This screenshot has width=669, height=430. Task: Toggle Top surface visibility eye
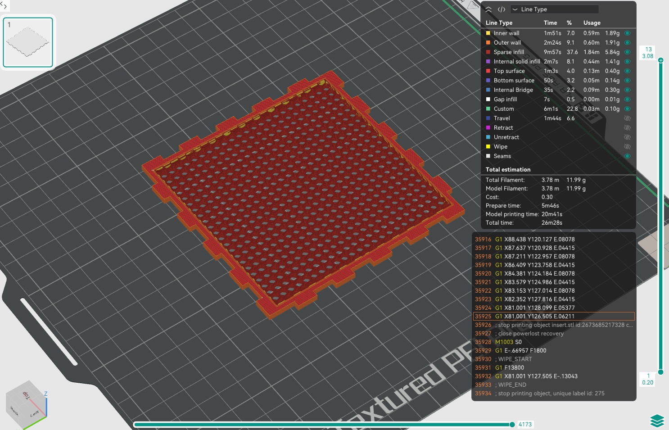pyautogui.click(x=627, y=71)
